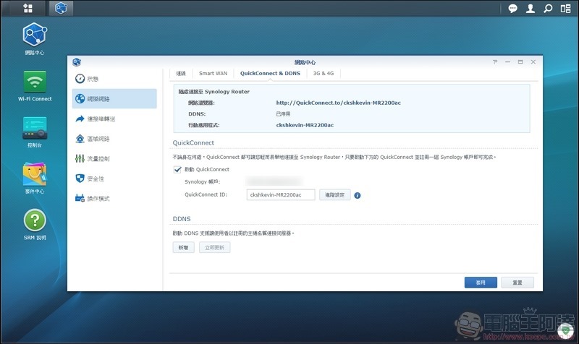The height and width of the screenshot is (344, 579).
Task: Select 網際網路 in the sidebar
Action: 114,98
